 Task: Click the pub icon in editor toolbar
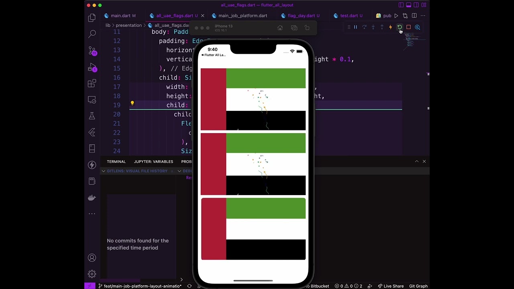383,16
